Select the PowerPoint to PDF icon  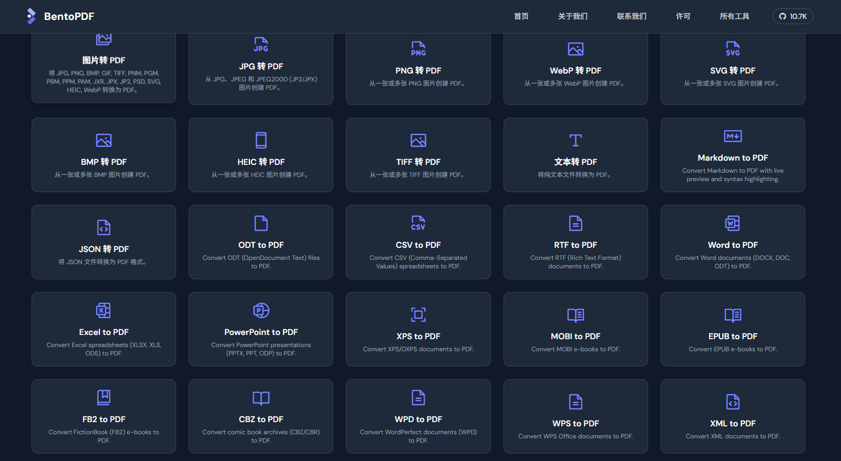(x=261, y=310)
